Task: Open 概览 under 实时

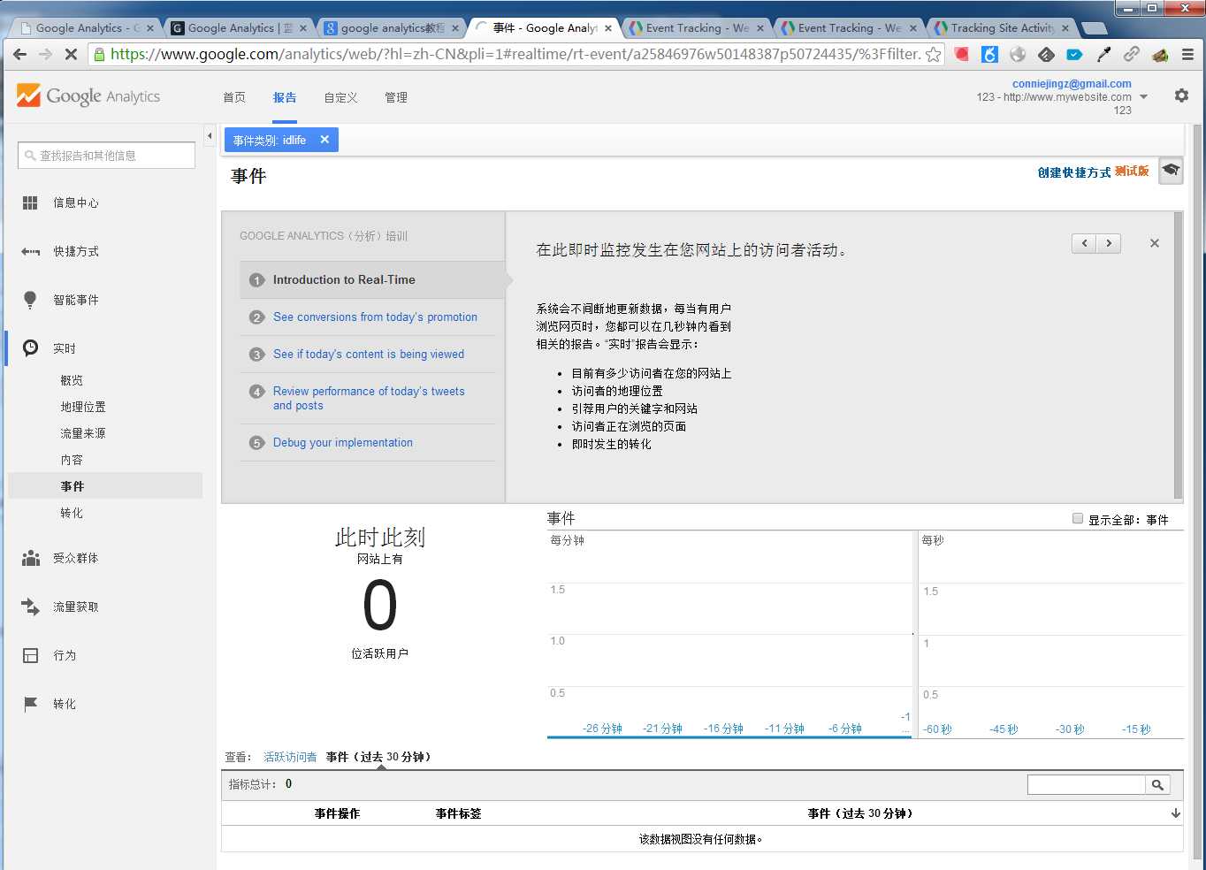Action: (72, 380)
